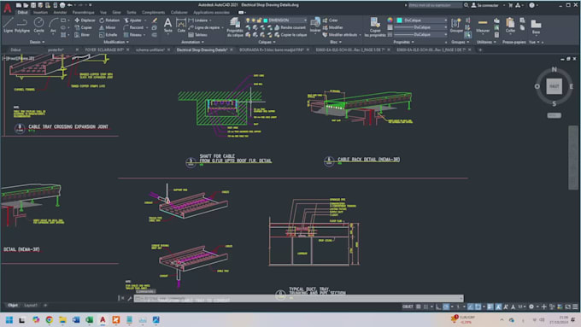Click the cyan DuCalque color swatch
The image size is (581, 327).
(x=400, y=20)
